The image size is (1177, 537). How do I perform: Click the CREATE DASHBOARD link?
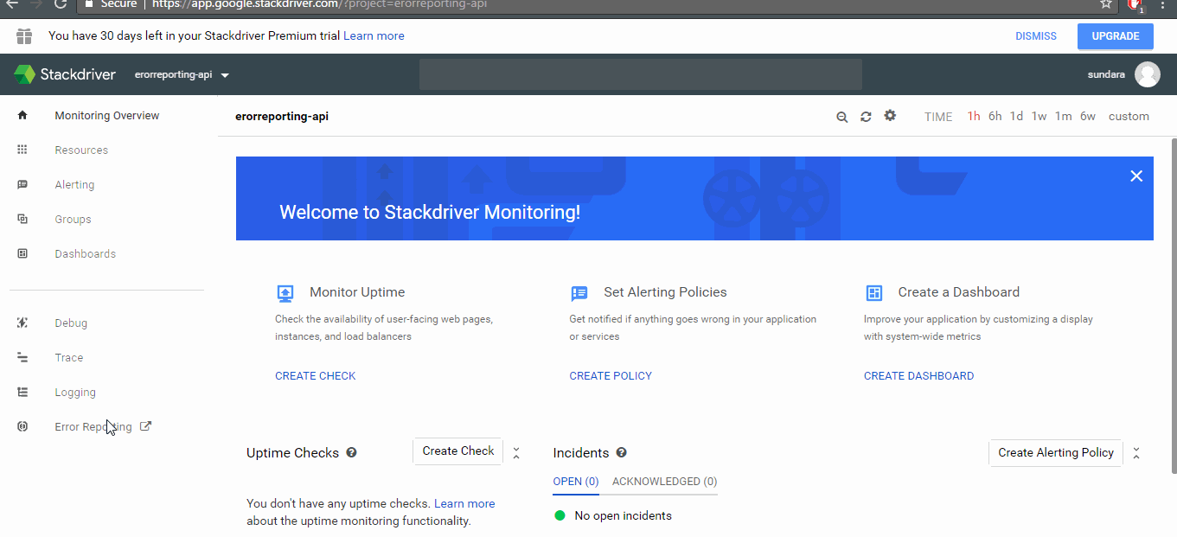point(918,376)
